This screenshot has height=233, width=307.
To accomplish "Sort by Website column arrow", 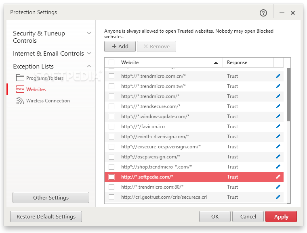I will pos(216,63).
